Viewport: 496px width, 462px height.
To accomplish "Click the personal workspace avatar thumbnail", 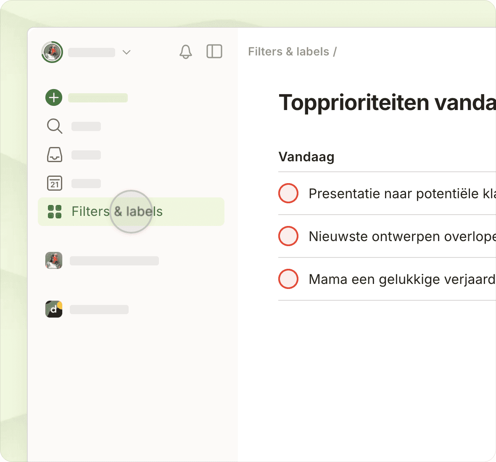I will tap(54, 260).
